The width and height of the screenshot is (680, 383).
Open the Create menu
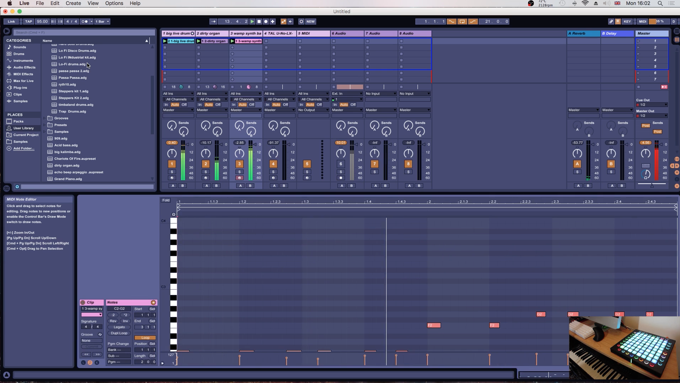(x=73, y=3)
